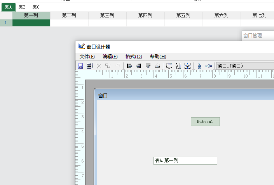This screenshot has height=185, width=274.
Task: Select the 第三列 column header
Action: [x=107, y=16]
